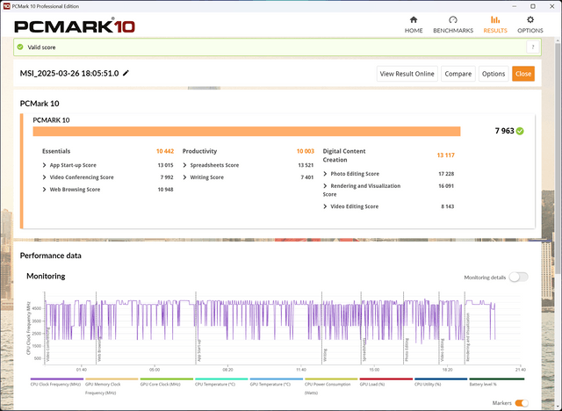Click the Web Browsing chart marker
This screenshot has height=411, width=562.
click(x=99, y=349)
